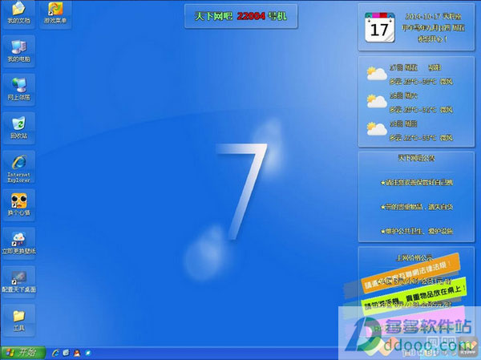Click the 开始 Start button
481x360 pixels.
point(23,353)
